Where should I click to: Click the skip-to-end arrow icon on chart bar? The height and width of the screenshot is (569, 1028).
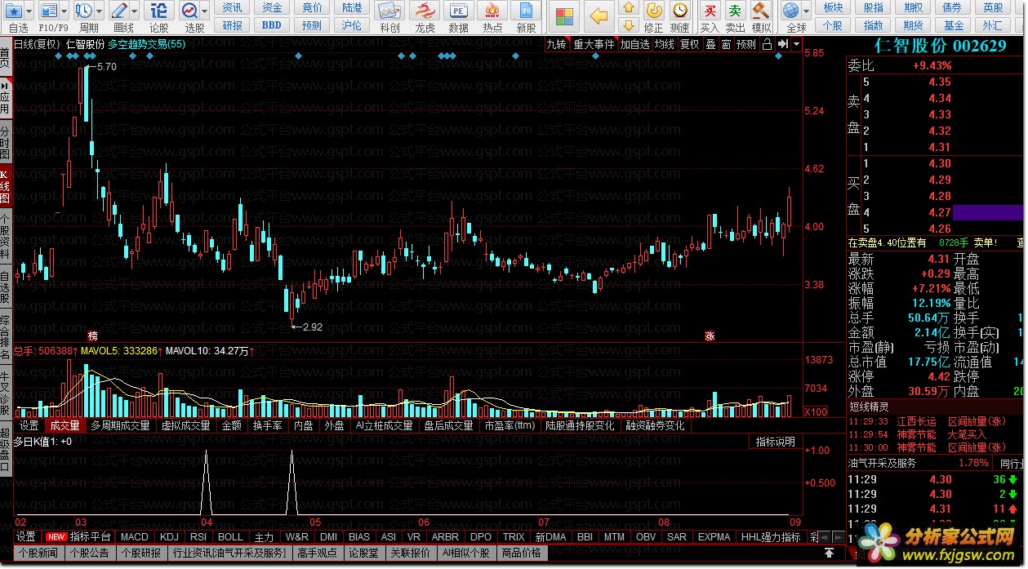(x=785, y=44)
